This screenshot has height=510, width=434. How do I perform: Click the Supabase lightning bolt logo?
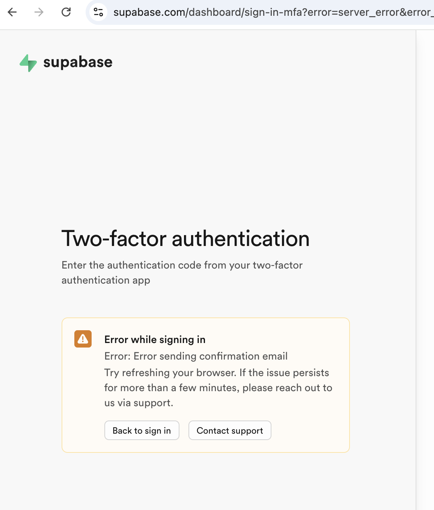[x=28, y=63]
